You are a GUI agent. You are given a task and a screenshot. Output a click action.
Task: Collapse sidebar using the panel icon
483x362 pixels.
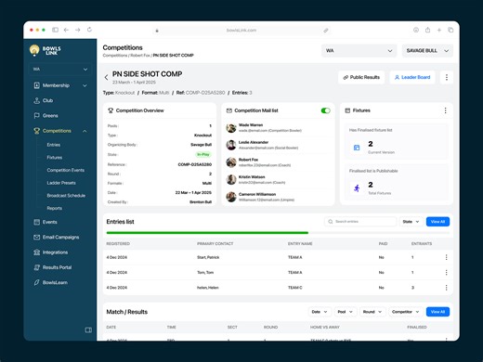[x=88, y=330]
